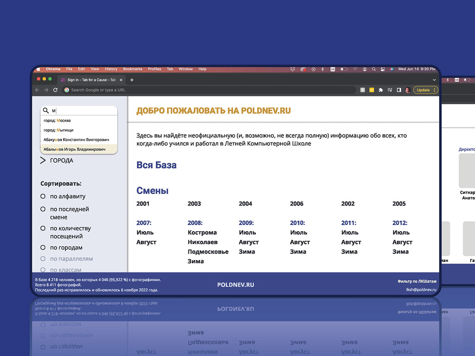The width and height of the screenshot is (475, 356).
Task: Open the Wi-Fi menu bar icon
Action: point(355,69)
